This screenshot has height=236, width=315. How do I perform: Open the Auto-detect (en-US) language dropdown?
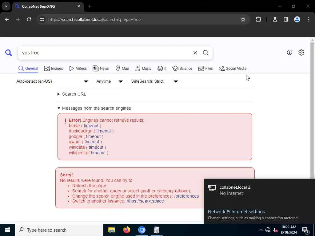click(x=52, y=81)
